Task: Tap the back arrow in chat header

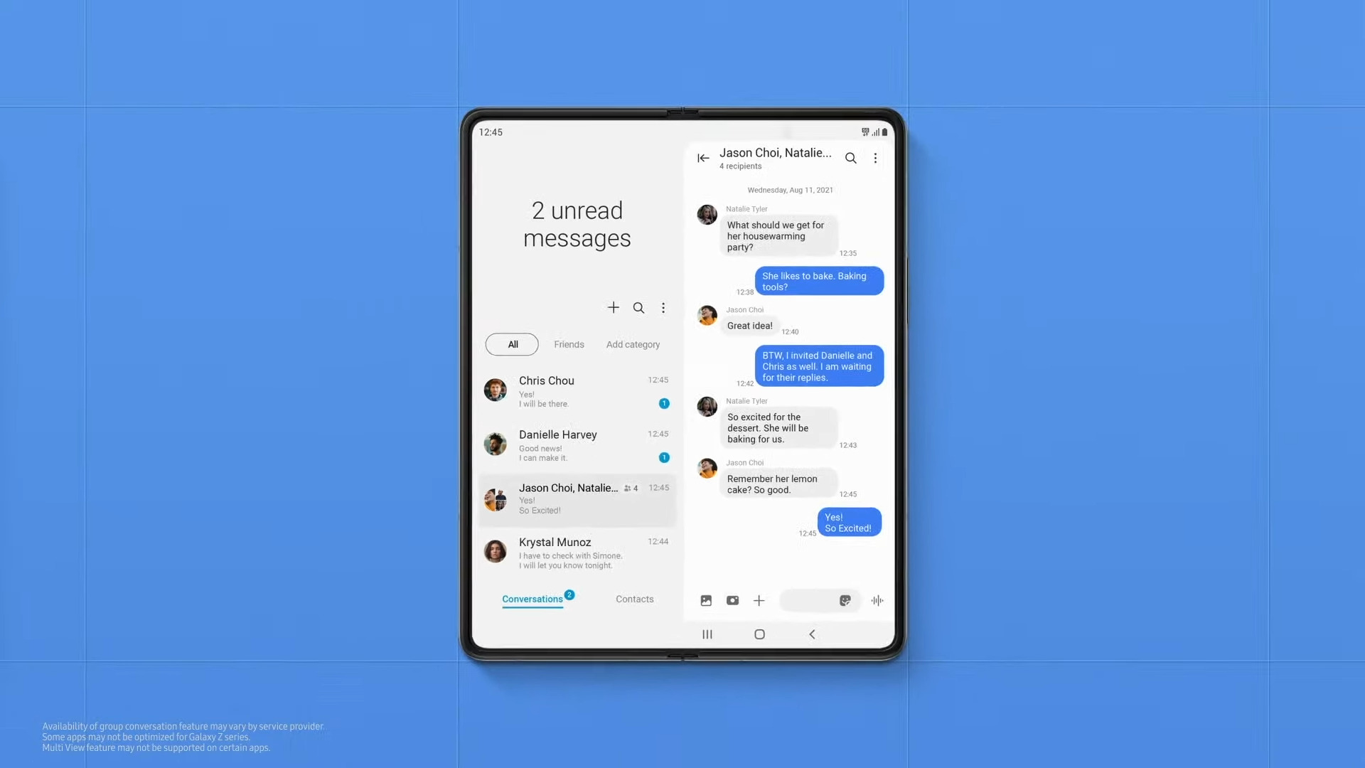Action: pyautogui.click(x=702, y=158)
